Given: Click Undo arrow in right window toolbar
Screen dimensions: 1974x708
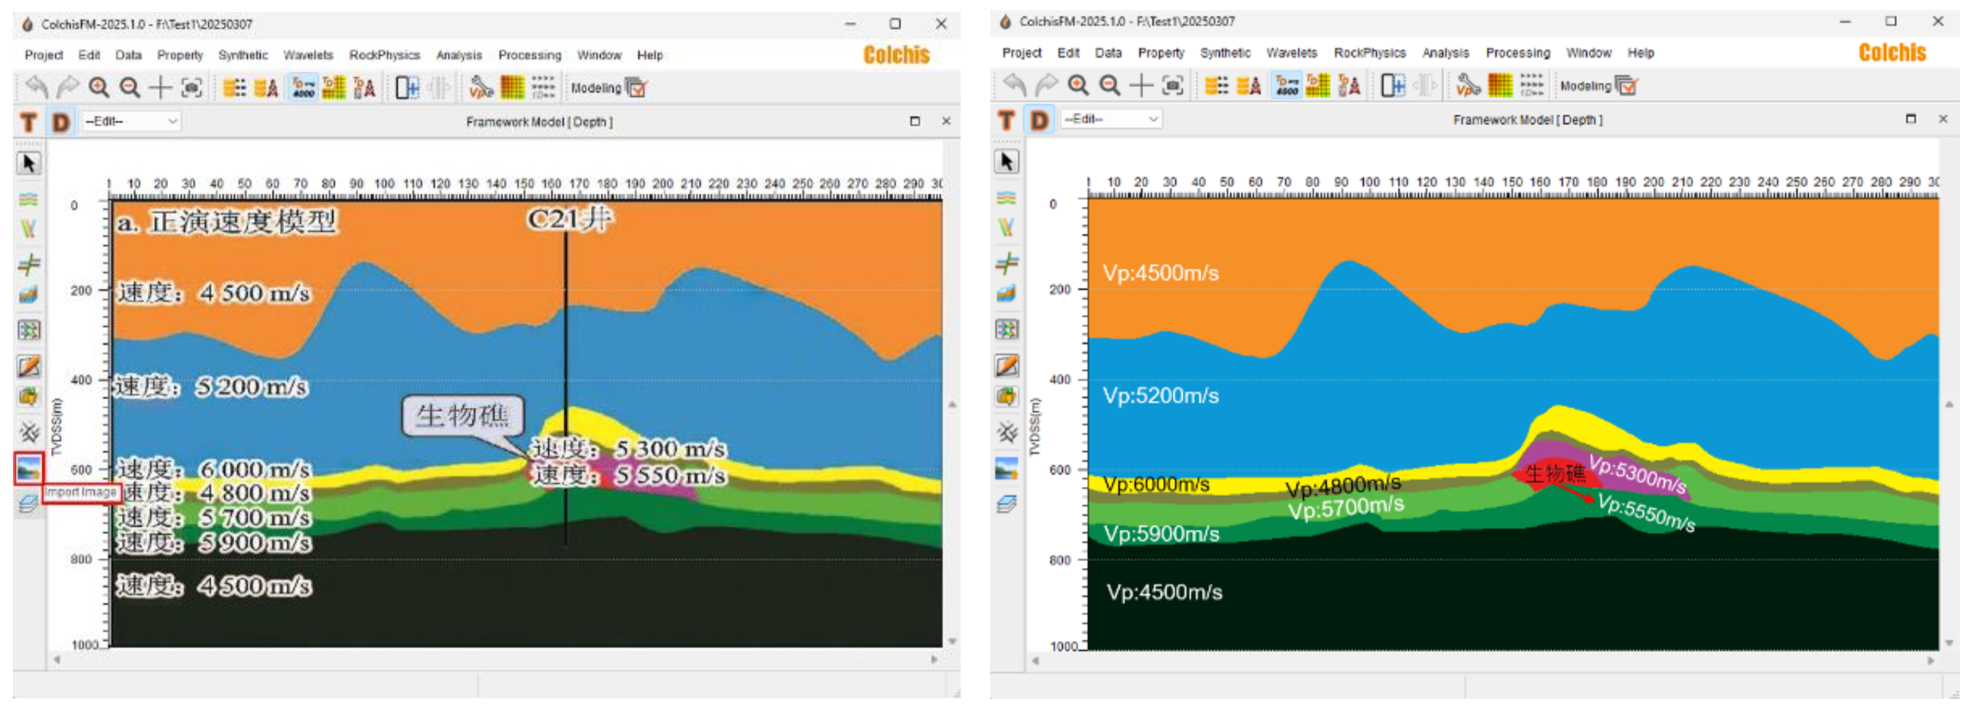Looking at the screenshot, I should tap(1015, 85).
